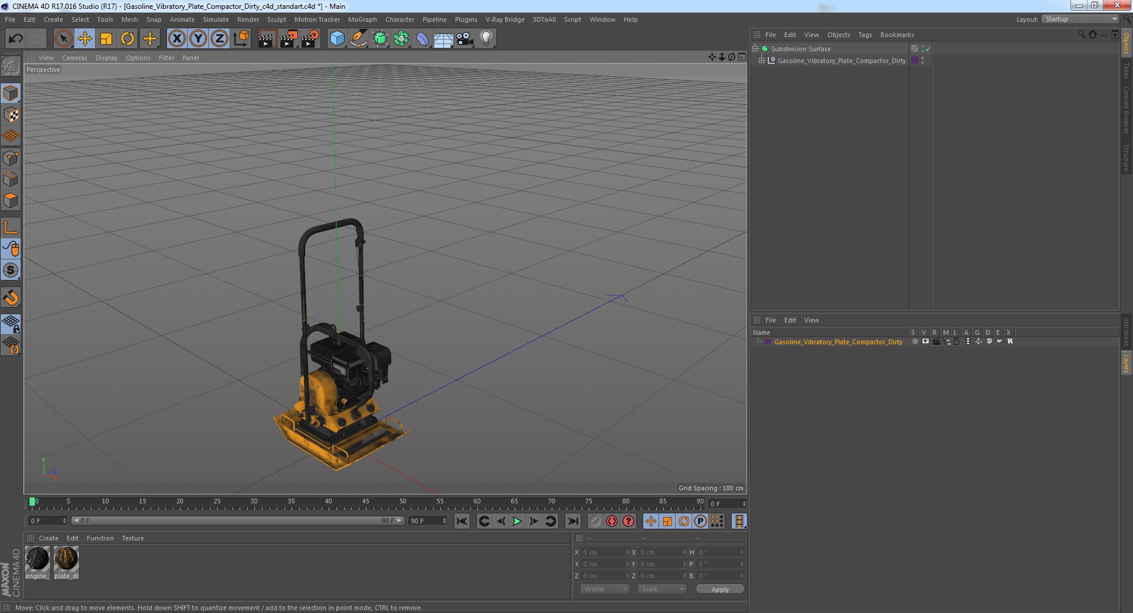Open the Spline pen tool
This screenshot has height=613, width=1133.
click(x=358, y=39)
